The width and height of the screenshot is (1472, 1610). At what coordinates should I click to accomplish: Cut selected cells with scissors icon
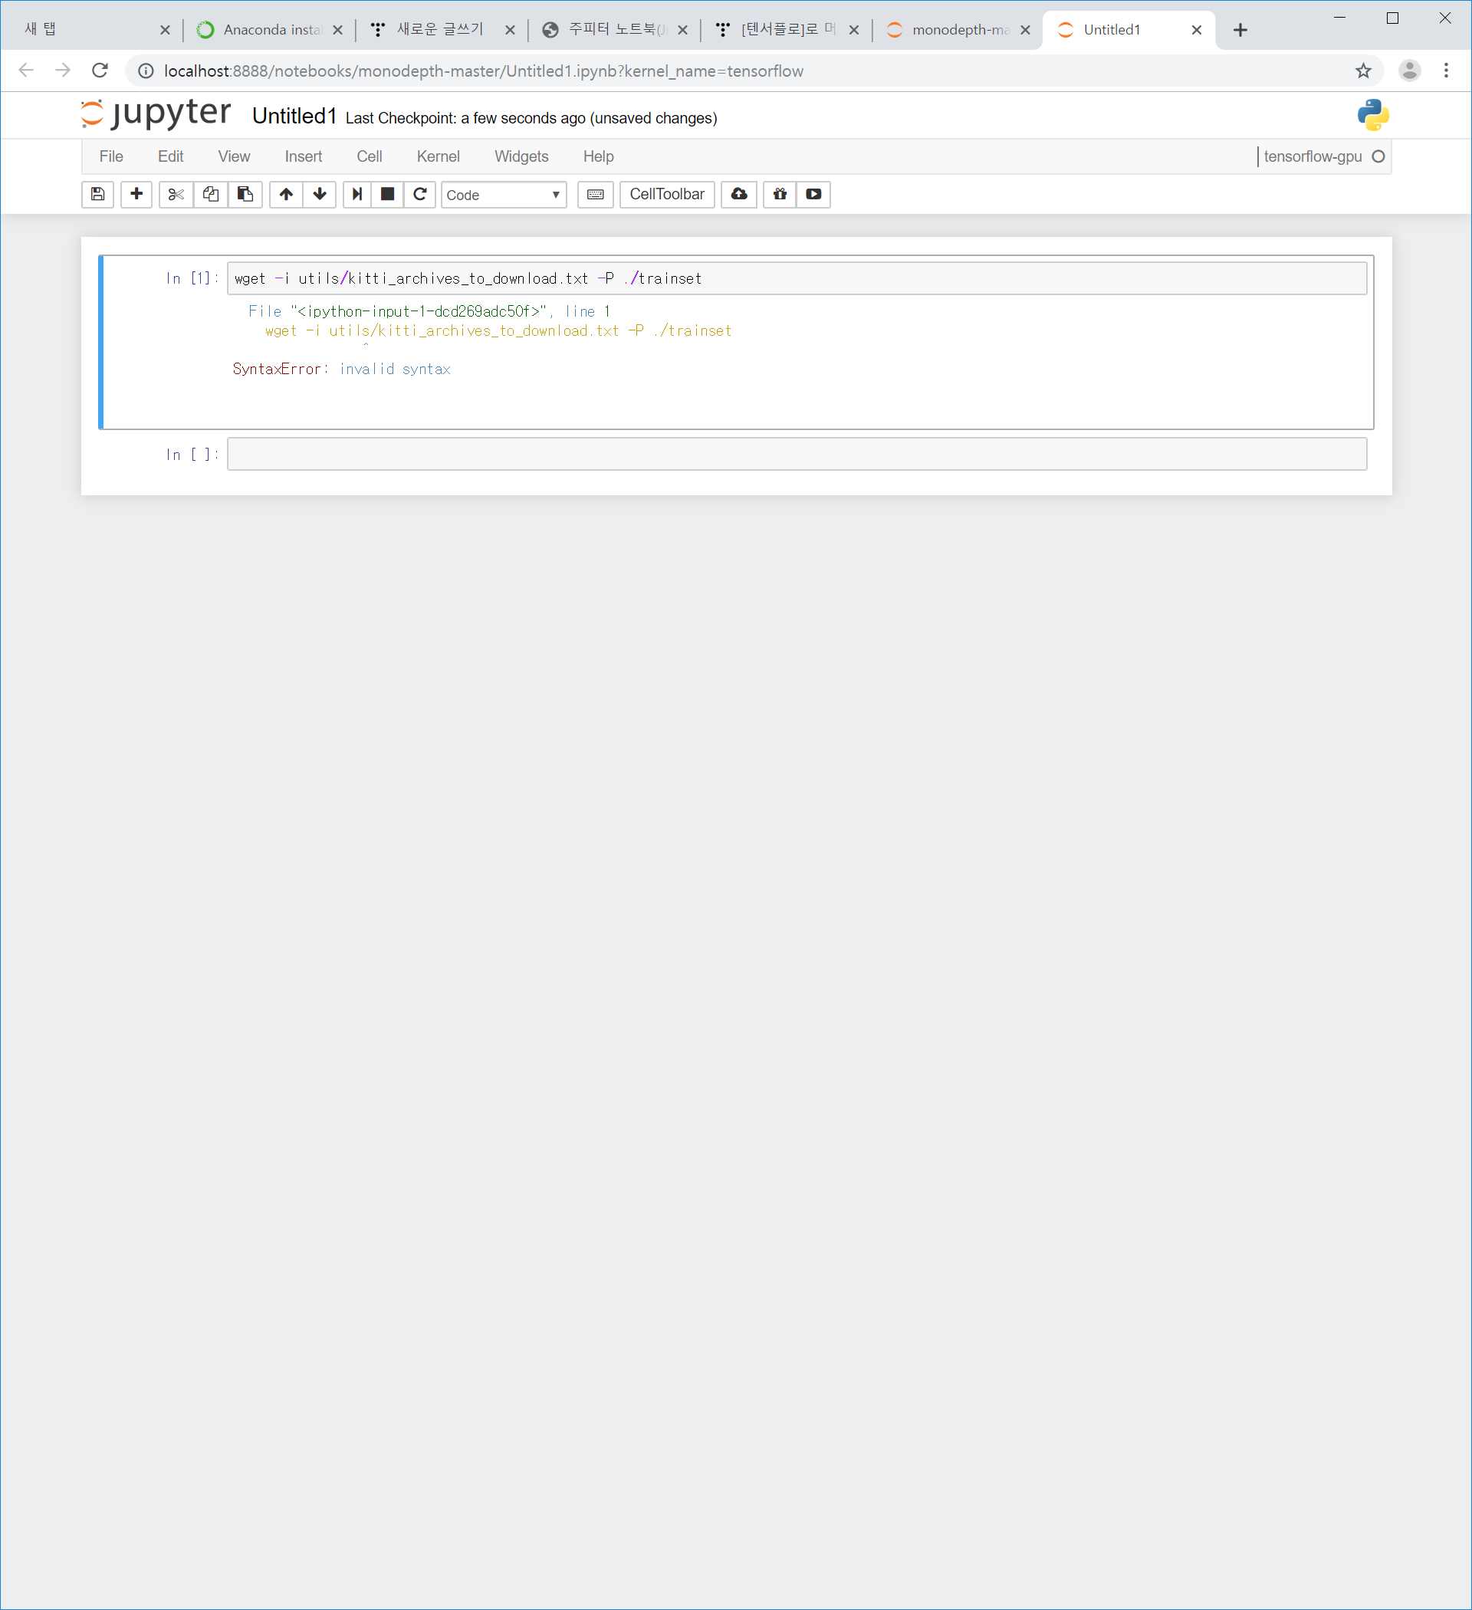pyautogui.click(x=176, y=194)
